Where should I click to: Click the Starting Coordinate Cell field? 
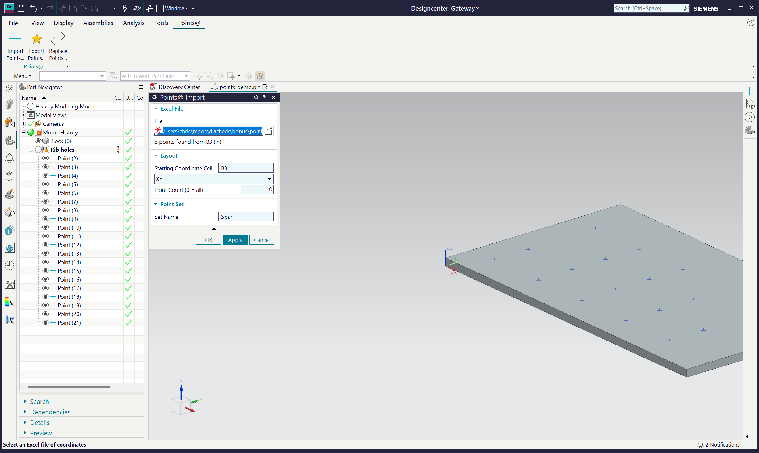(246, 168)
